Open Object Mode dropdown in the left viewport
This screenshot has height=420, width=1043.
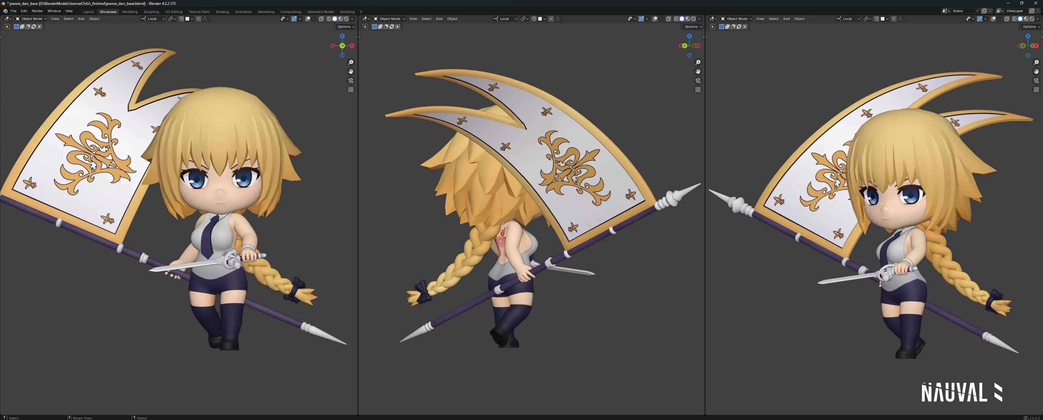click(31, 18)
